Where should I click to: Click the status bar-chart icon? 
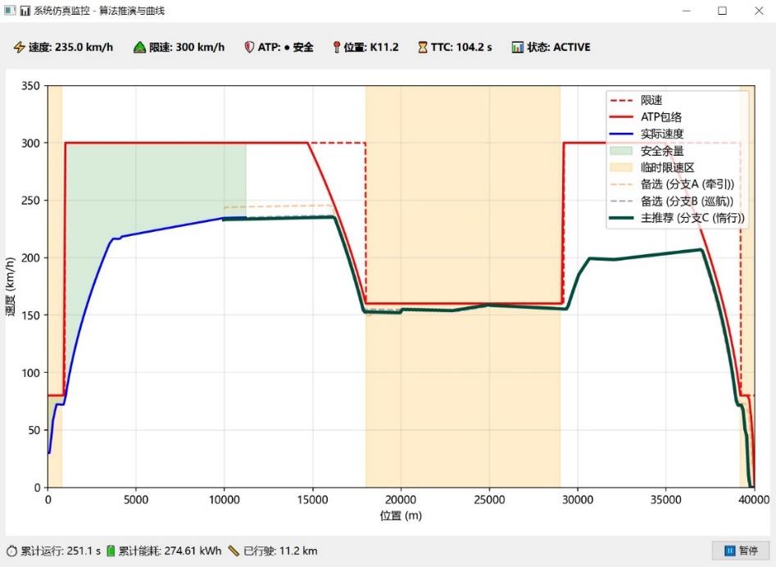518,47
